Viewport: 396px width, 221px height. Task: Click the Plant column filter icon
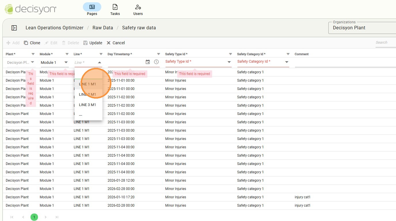[x=33, y=54]
